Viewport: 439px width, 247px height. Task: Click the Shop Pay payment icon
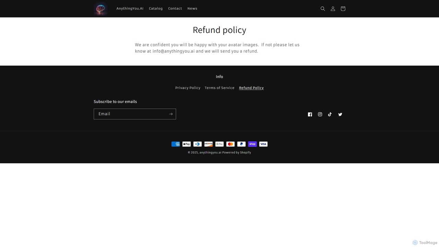coord(252,144)
